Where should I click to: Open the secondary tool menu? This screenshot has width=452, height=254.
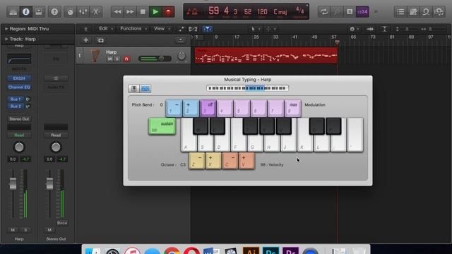(x=270, y=29)
